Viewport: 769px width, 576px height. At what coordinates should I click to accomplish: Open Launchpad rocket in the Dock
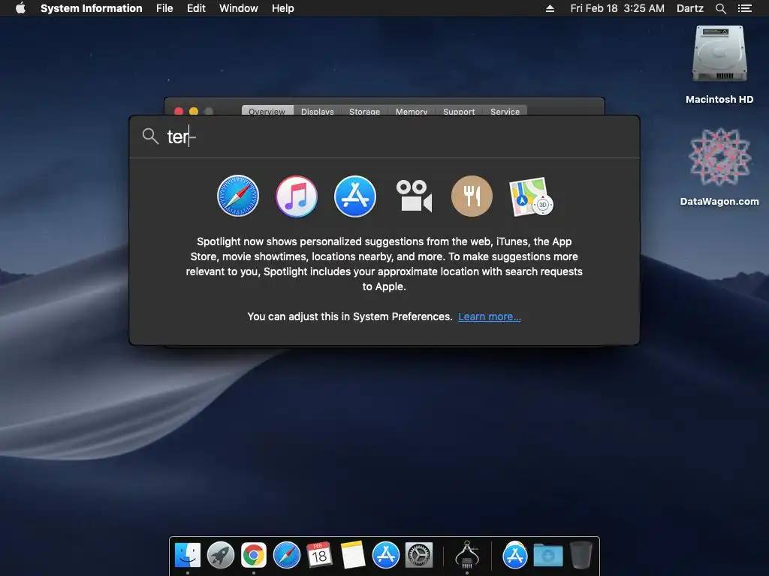coord(221,556)
